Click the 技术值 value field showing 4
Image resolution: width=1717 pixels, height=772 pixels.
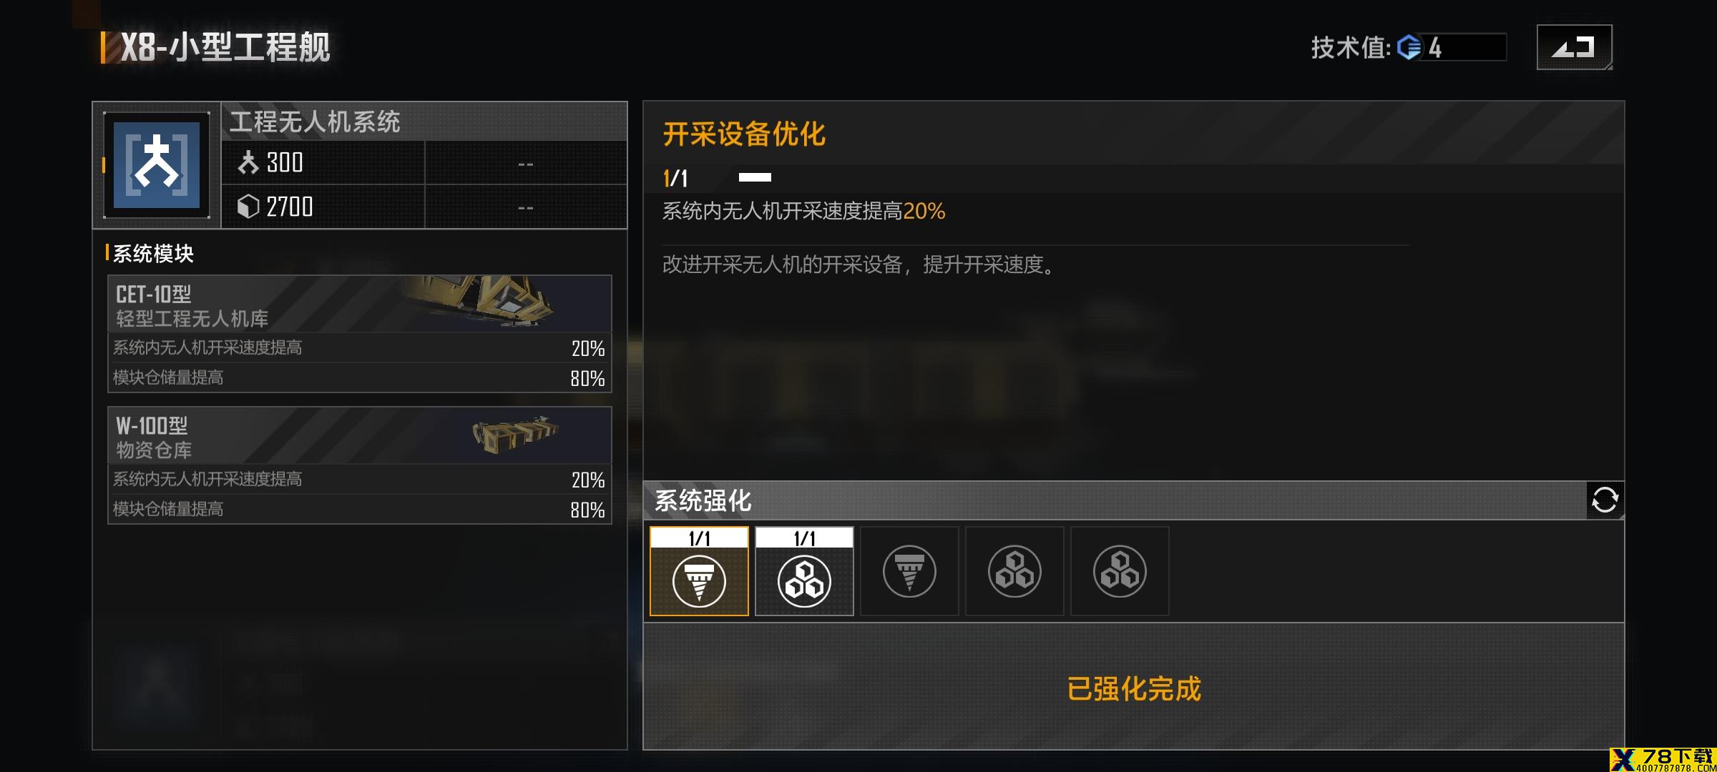click(1463, 48)
